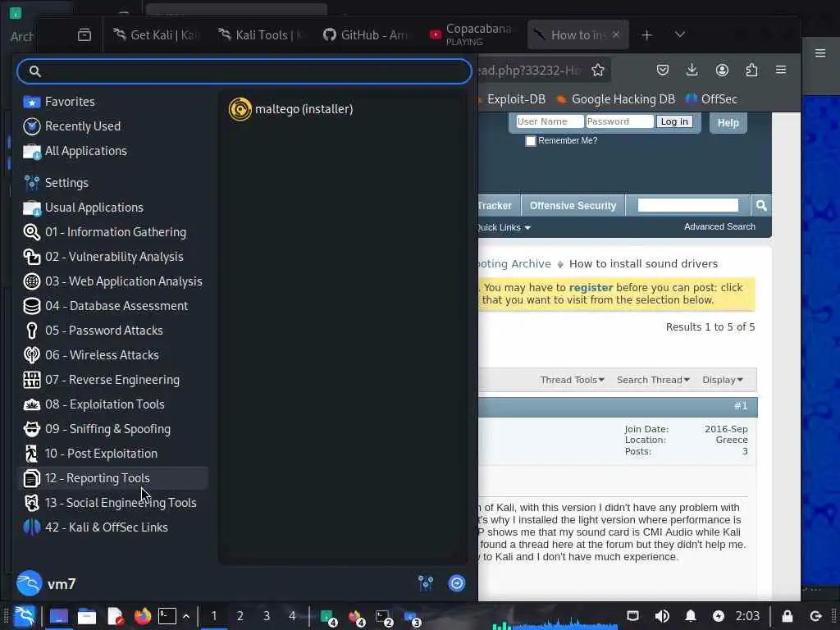Switch to GitHub browser tab

pos(366,34)
